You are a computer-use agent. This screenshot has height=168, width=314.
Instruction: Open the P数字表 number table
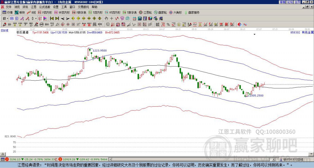pos(79,12)
